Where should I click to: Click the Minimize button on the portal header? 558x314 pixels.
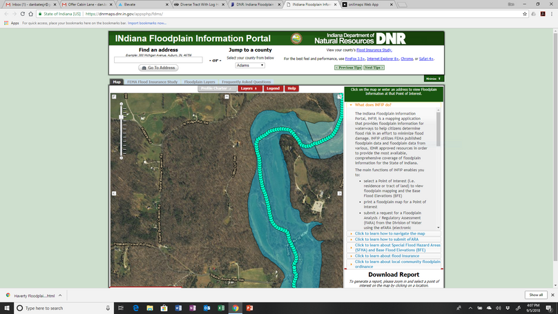(x=434, y=79)
